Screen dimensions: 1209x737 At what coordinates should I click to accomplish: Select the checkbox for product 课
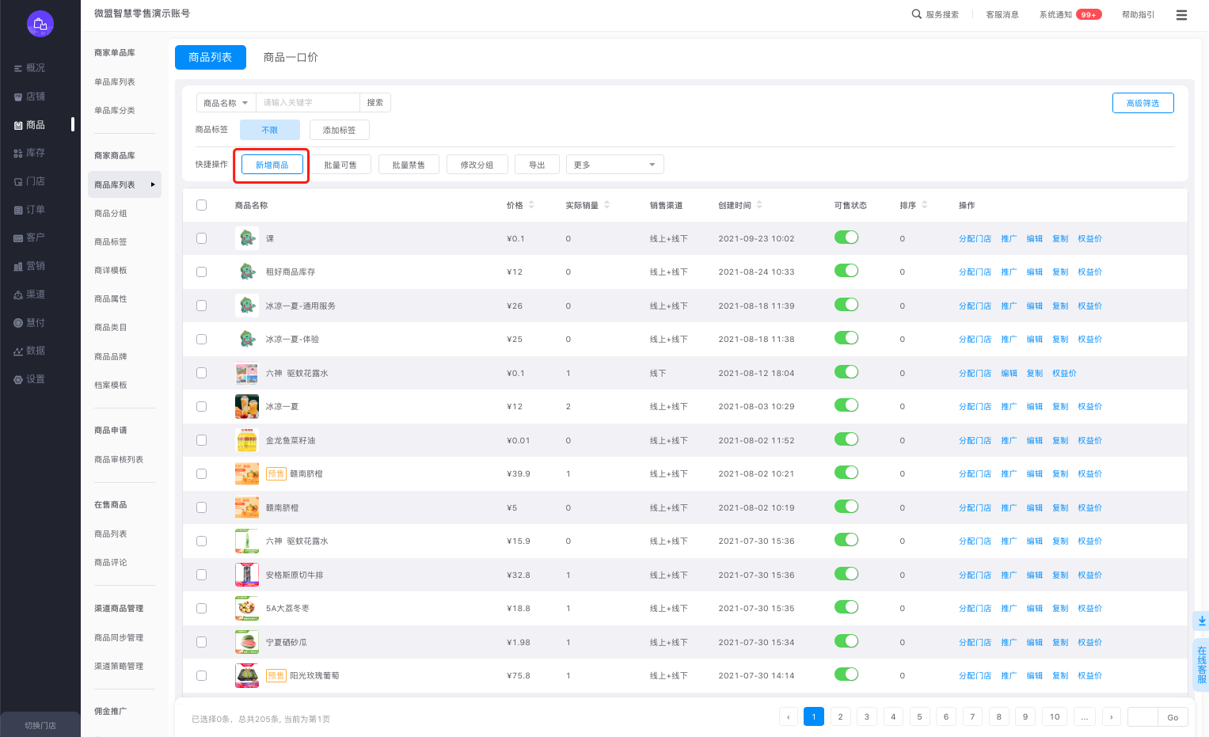click(x=201, y=238)
